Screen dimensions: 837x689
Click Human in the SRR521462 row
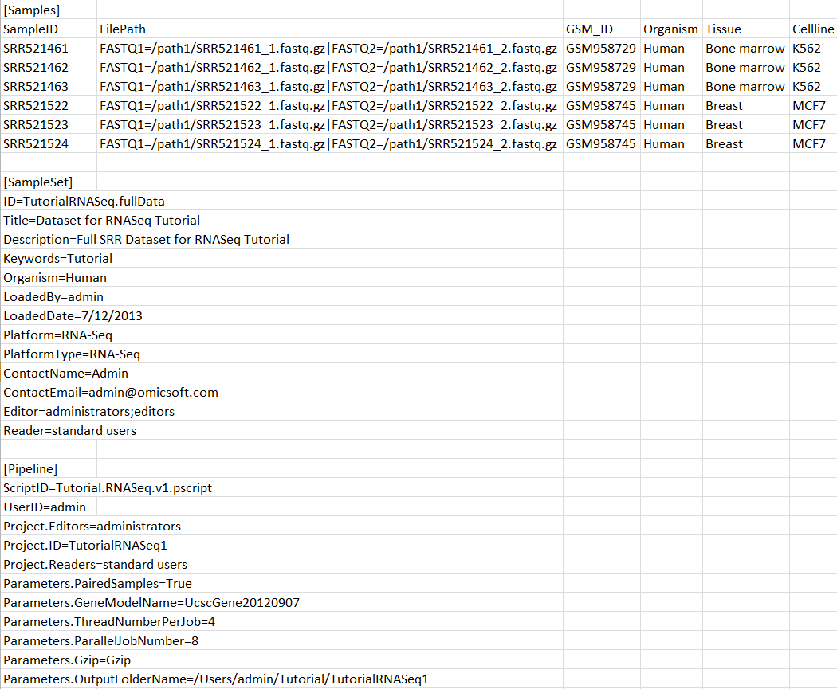[671, 67]
